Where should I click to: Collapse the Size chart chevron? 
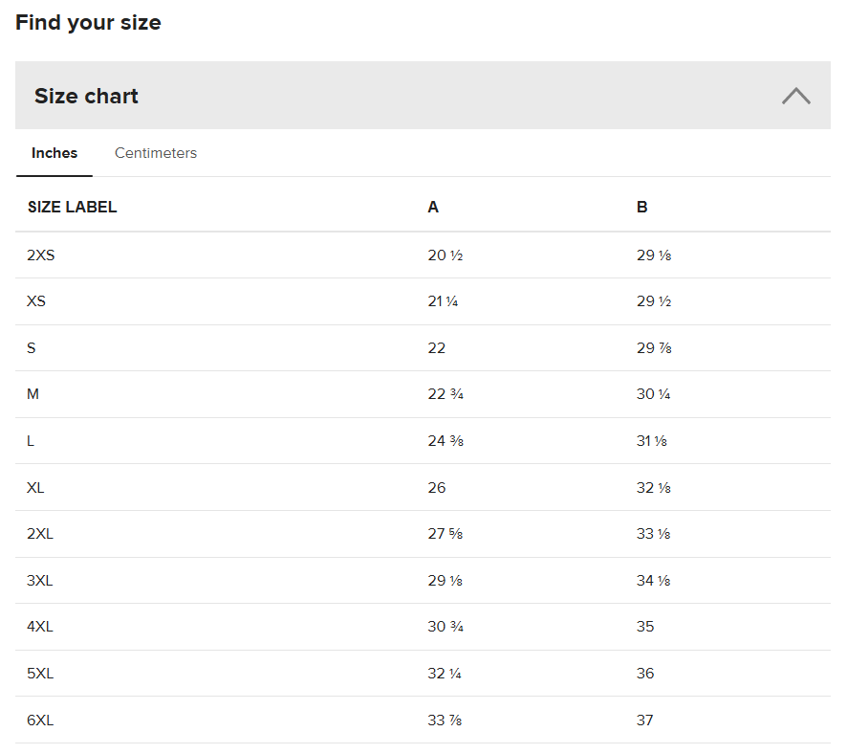[x=795, y=96]
